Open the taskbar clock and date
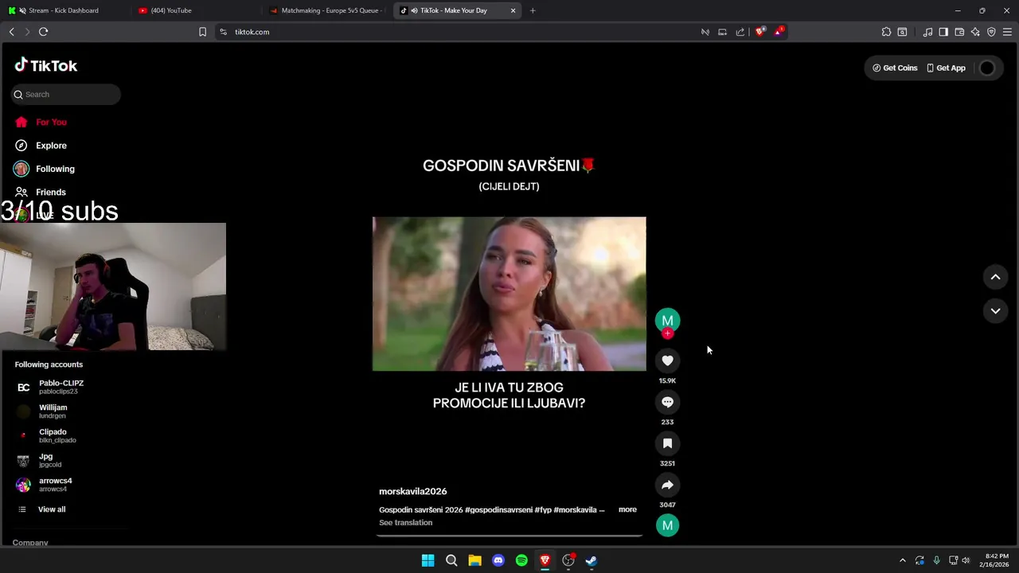The height and width of the screenshot is (573, 1019). coord(996,560)
